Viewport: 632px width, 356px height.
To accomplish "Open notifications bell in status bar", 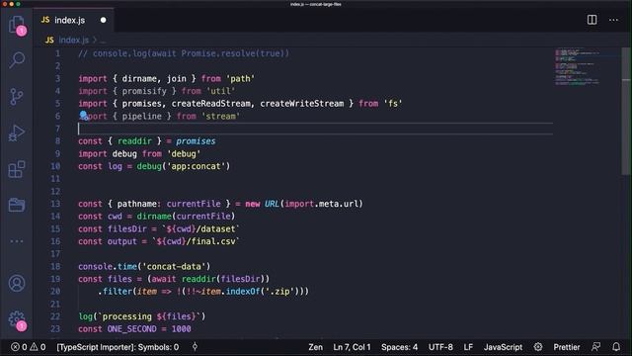I will pos(616,347).
